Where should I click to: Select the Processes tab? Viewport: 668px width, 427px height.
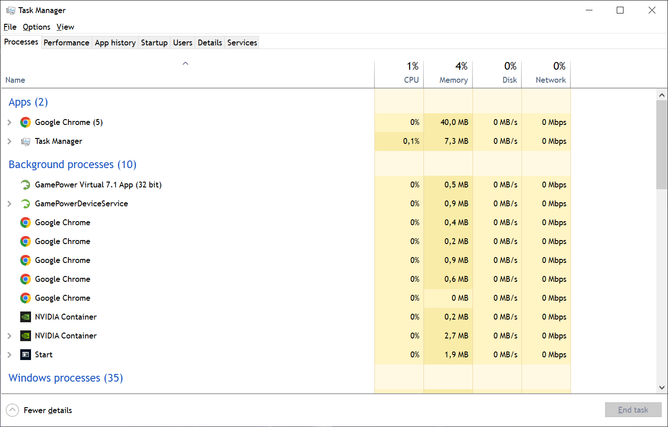(21, 42)
